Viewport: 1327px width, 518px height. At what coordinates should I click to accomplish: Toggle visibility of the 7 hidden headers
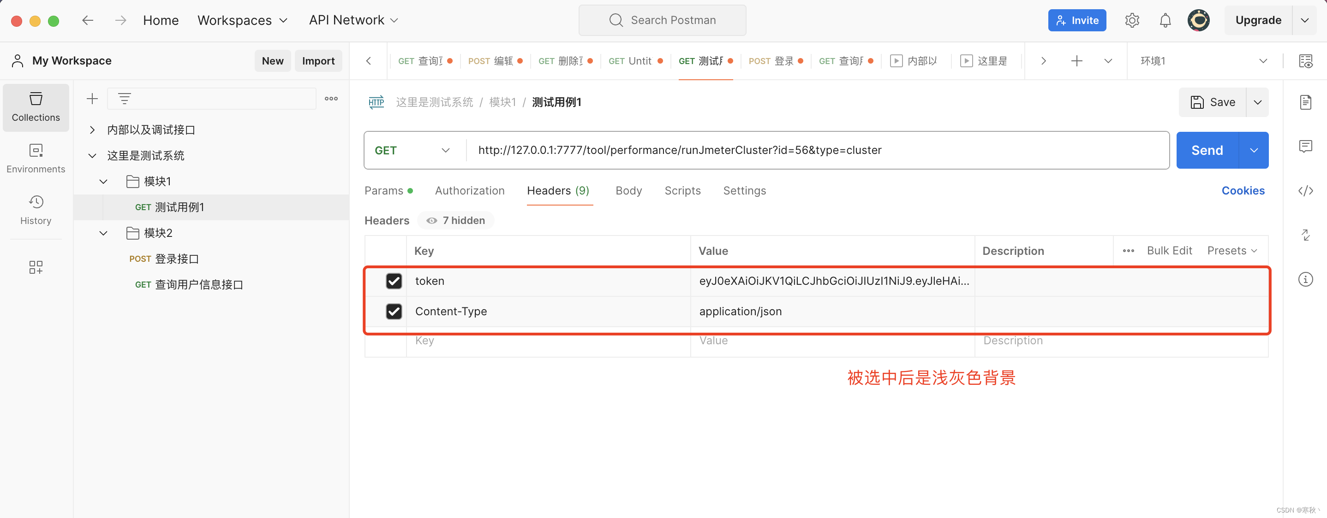click(455, 220)
